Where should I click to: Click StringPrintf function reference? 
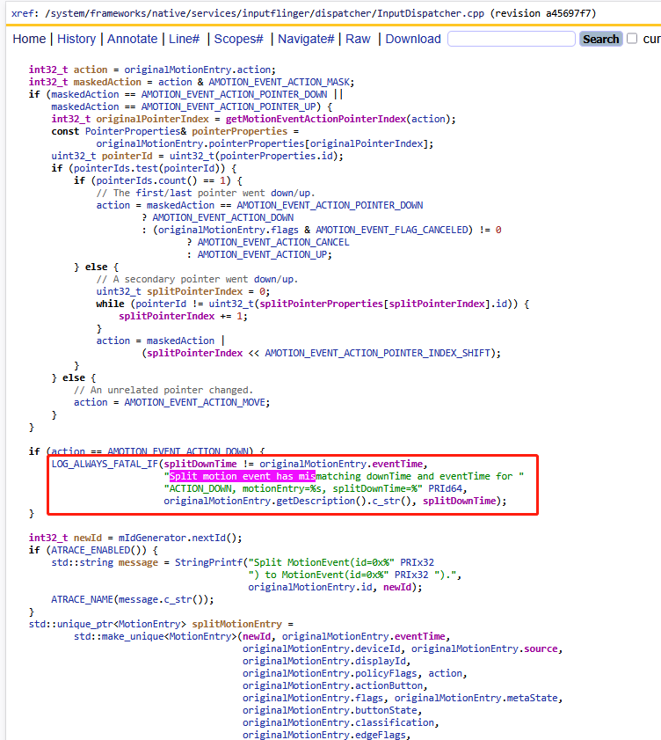tap(209, 562)
